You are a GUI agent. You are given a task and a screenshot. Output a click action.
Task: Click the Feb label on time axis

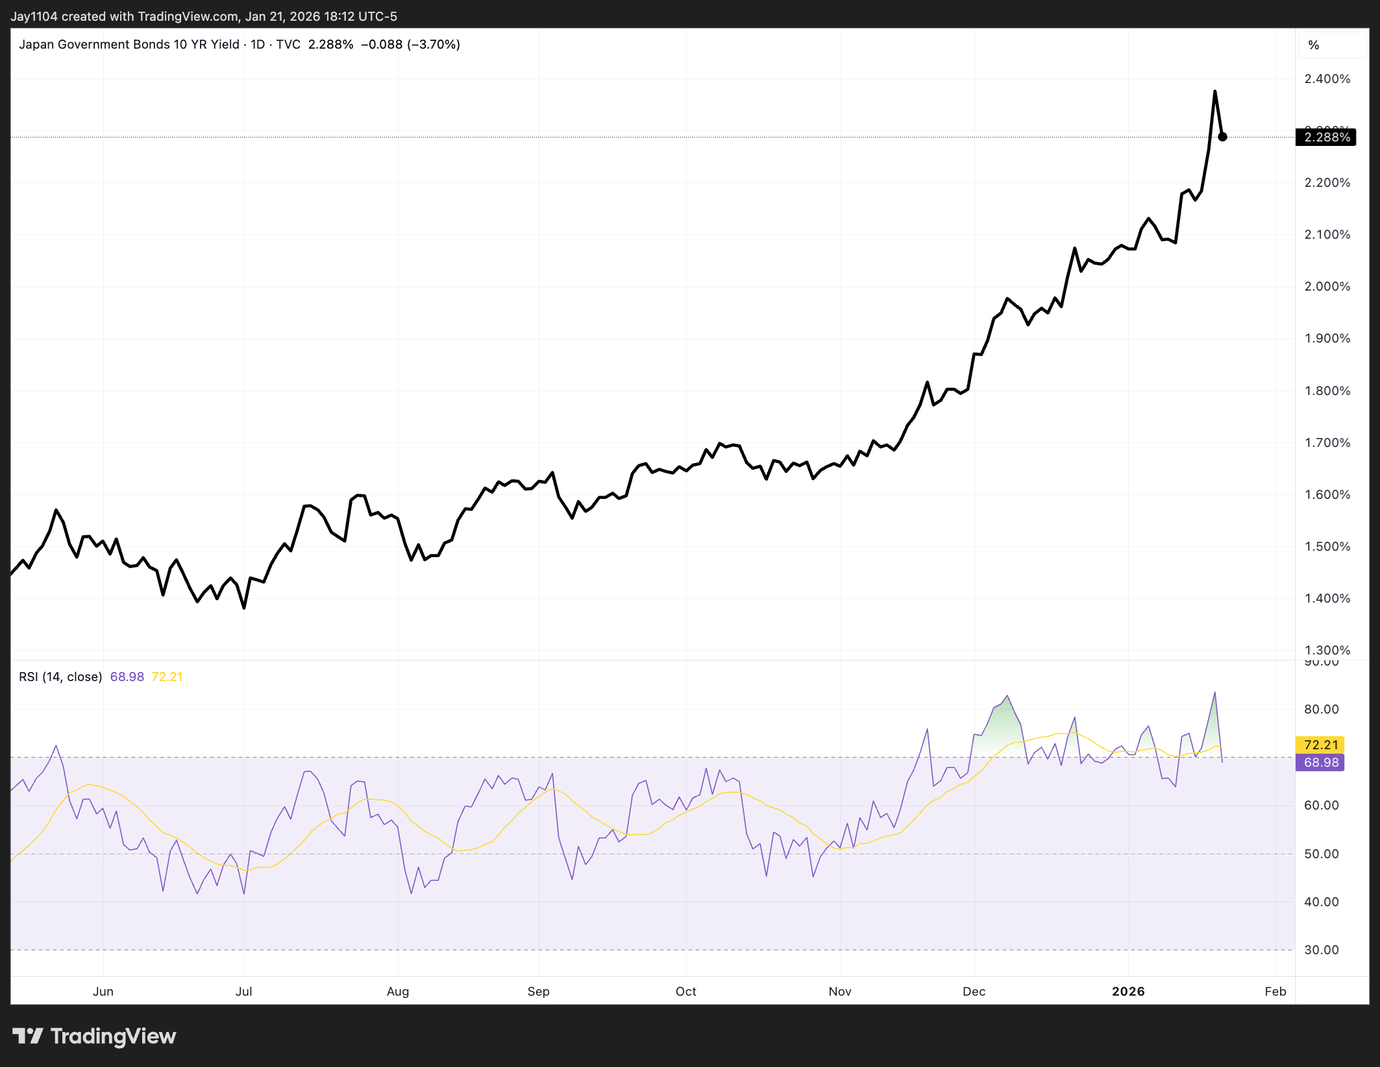click(1275, 991)
